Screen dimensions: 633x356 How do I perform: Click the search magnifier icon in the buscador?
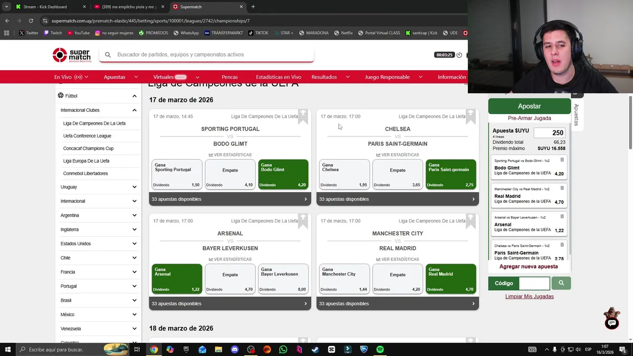[108, 55]
